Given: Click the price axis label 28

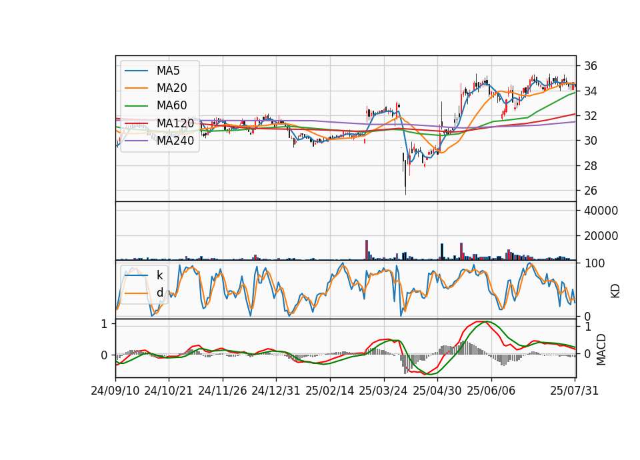Looking at the screenshot, I should (x=591, y=166).
